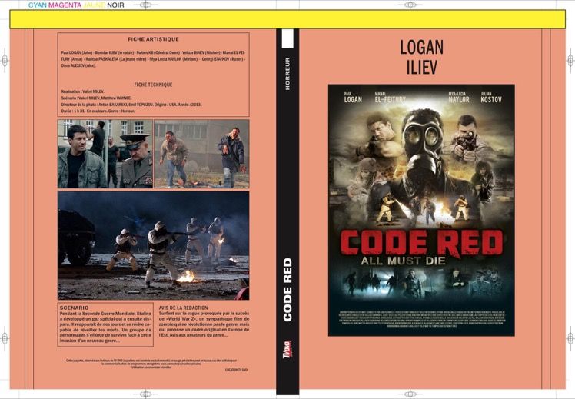This screenshot has height=399, width=575.
Task: Click the large LOGAN heading on front cover
Action: [421, 48]
